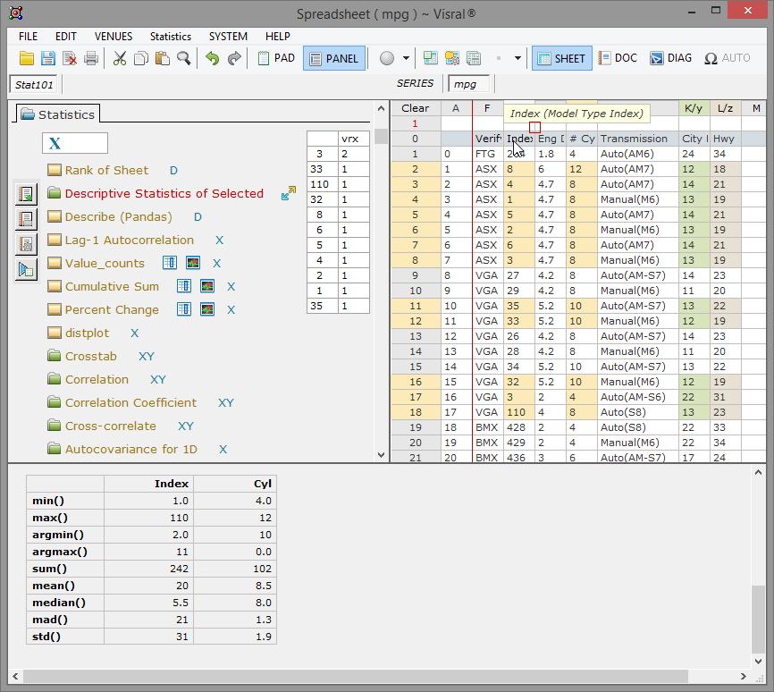Toggle the SHEET mode button
Image resolution: width=774 pixels, height=692 pixels.
pos(560,59)
